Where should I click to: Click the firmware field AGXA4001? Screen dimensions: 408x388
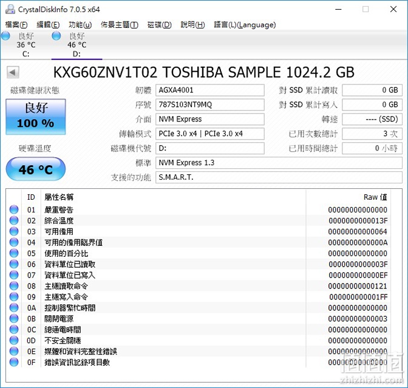pyautogui.click(x=210, y=90)
